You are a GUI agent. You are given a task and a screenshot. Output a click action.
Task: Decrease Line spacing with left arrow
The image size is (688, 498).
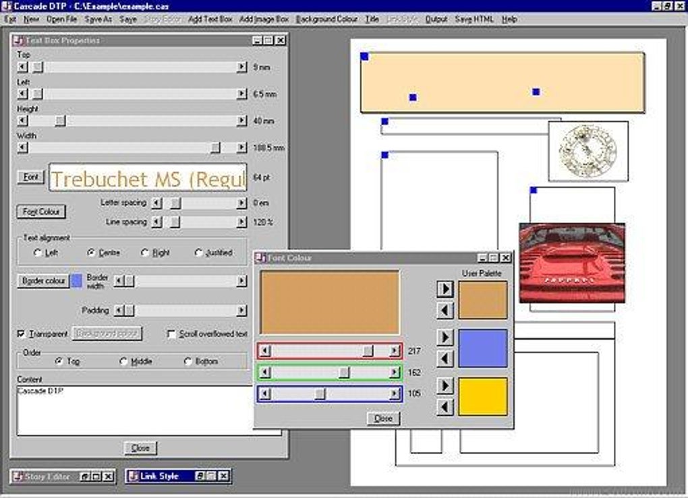156,222
